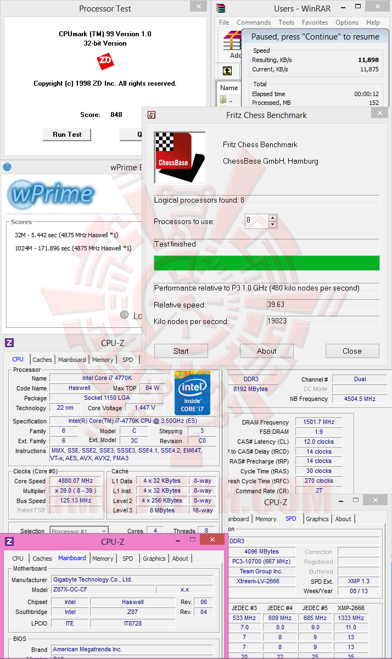Select the radio button in wPrime window
The width and height of the screenshot is (392, 659).
[x=124, y=315]
